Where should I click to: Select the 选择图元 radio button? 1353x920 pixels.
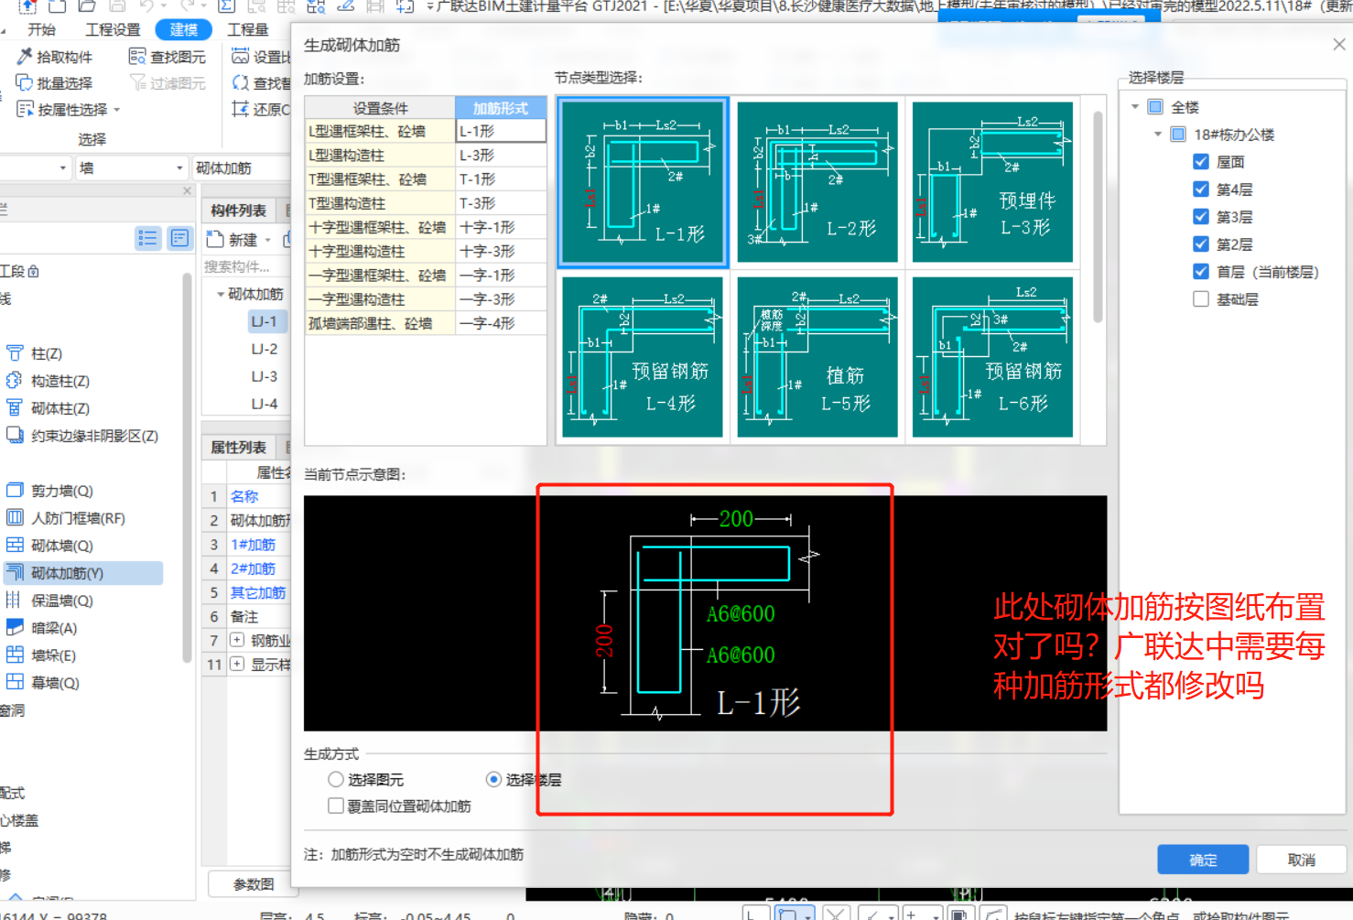tap(336, 779)
